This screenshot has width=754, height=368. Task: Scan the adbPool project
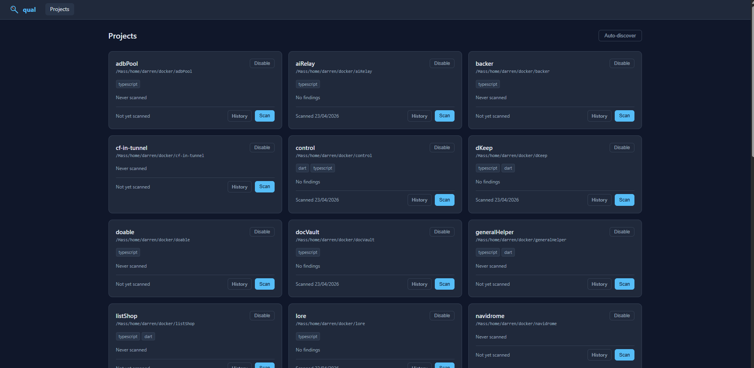point(264,116)
